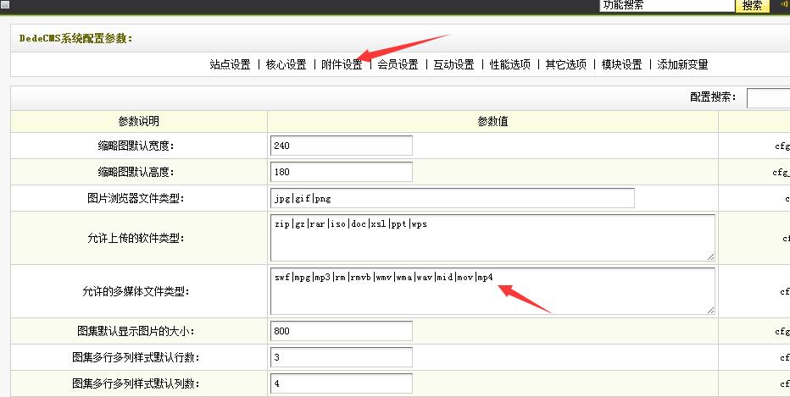
Task: Click the 缩略图默认高度 label
Action: [x=136, y=172]
